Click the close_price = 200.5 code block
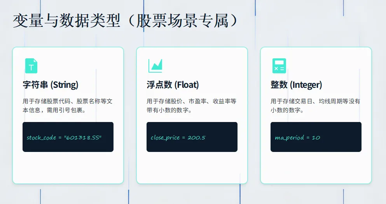 [192, 137]
